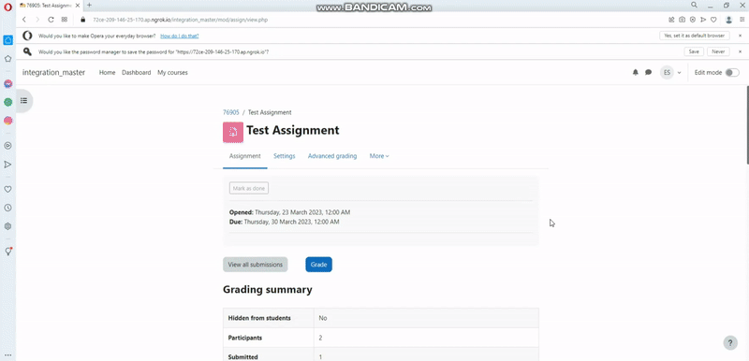Click the blue Grade button
The width and height of the screenshot is (749, 361).
(x=318, y=264)
